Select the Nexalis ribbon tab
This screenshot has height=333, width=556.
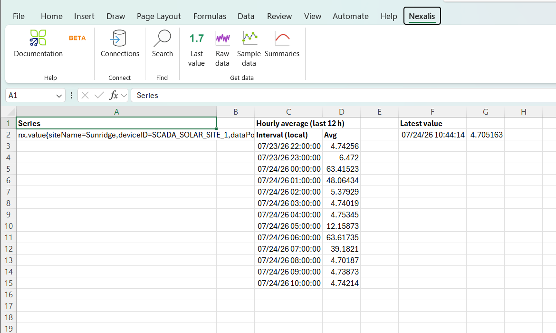[x=422, y=16]
